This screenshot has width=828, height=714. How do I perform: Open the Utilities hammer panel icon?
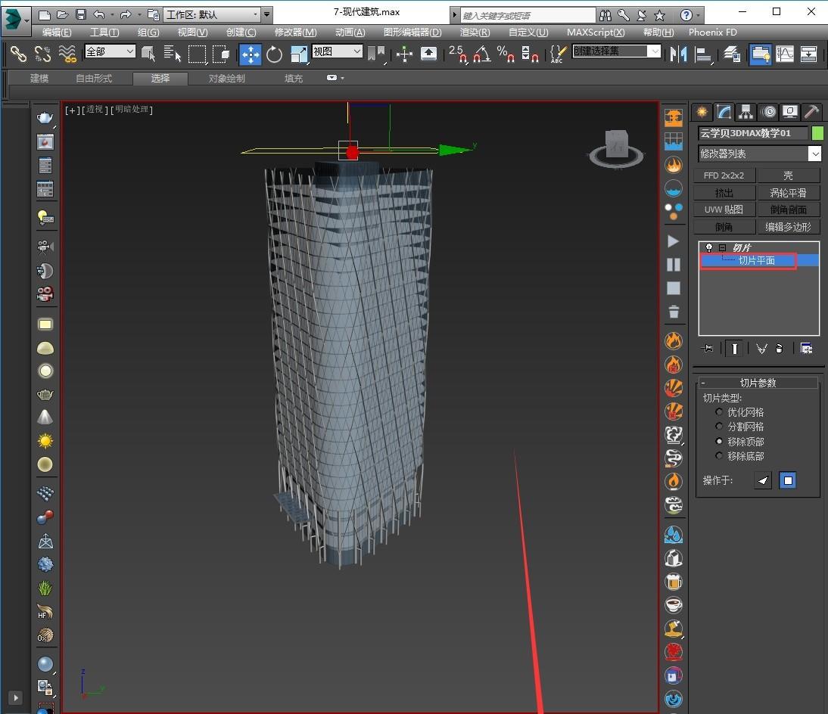click(x=811, y=112)
